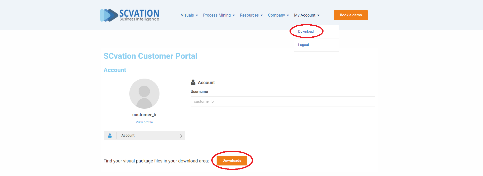
Task: Open the My Account dropdown
Action: pyautogui.click(x=307, y=15)
